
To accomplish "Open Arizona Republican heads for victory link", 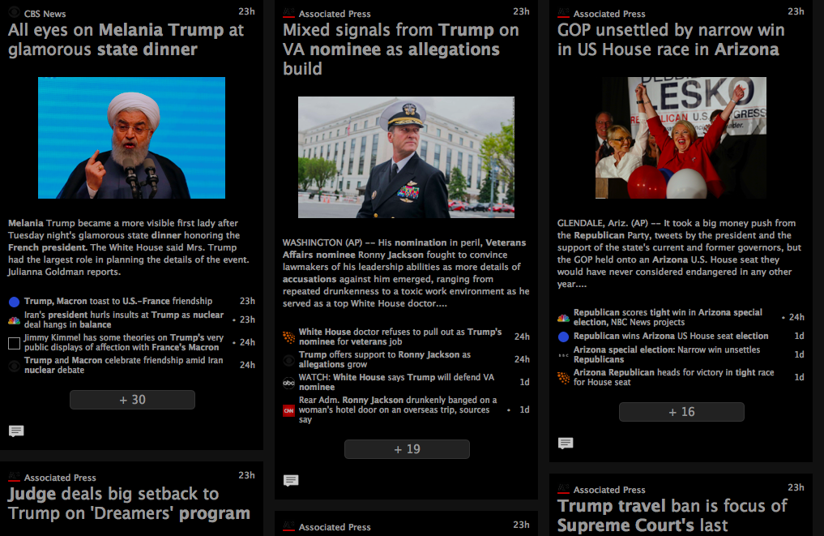I will 674,377.
